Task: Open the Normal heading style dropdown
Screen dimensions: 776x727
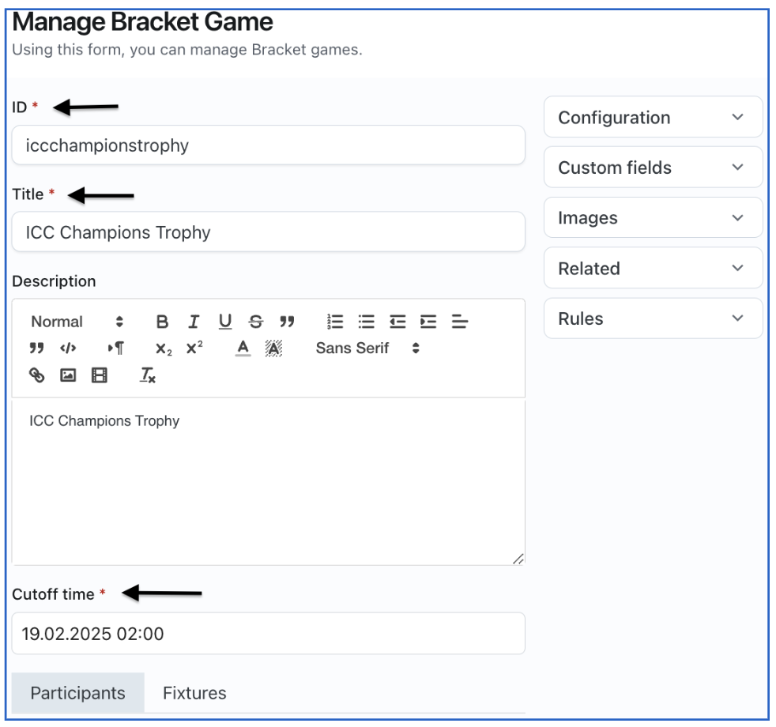Action: pyautogui.click(x=77, y=322)
